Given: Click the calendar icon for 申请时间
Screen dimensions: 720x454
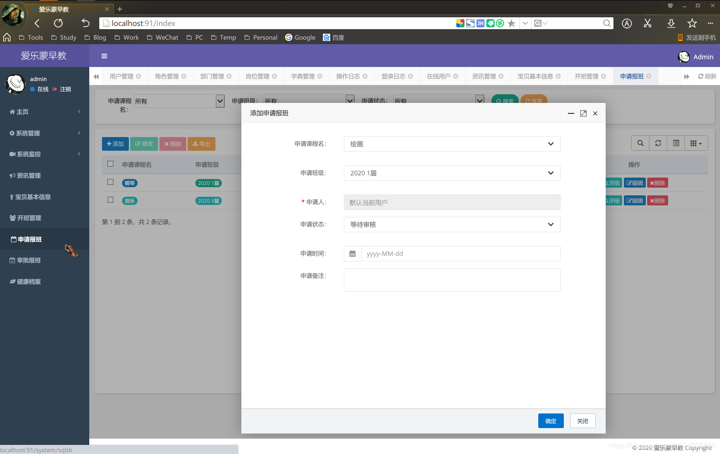Looking at the screenshot, I should (x=352, y=254).
